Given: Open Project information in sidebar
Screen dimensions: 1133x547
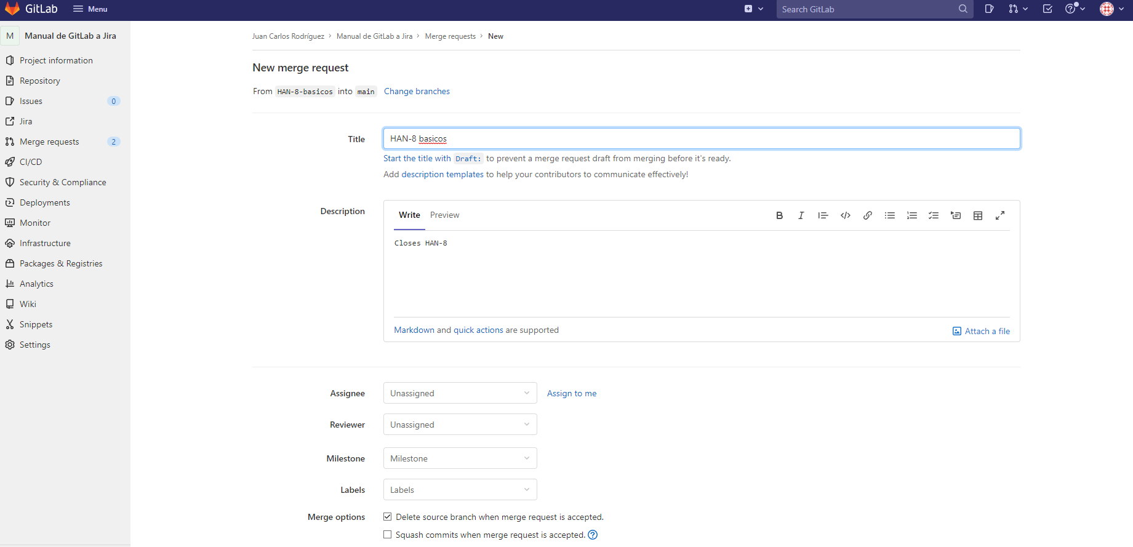Looking at the screenshot, I should tap(56, 60).
